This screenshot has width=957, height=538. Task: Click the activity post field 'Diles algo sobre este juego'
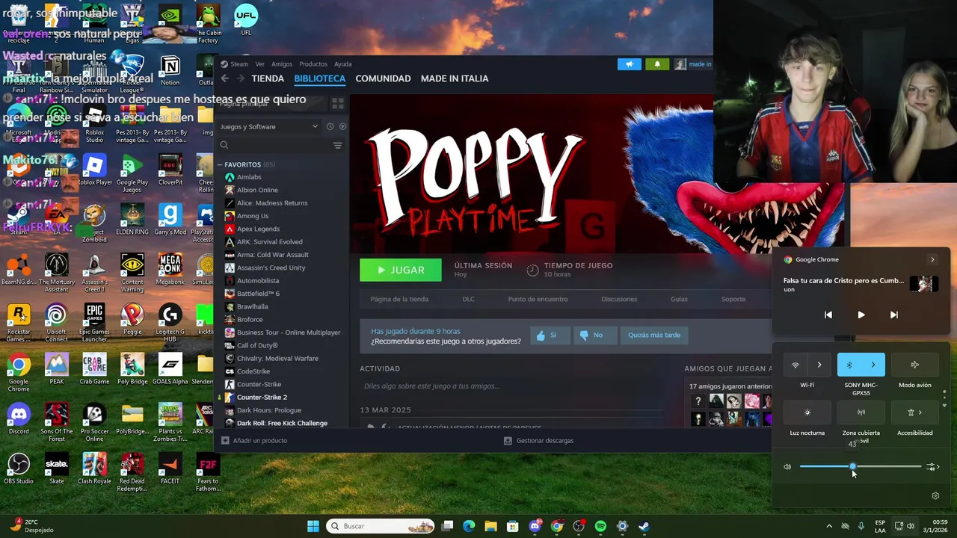(x=511, y=386)
